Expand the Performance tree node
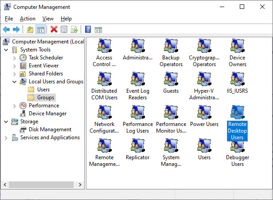Image resolution: width=273 pixels, height=200 pixels. click(x=15, y=106)
